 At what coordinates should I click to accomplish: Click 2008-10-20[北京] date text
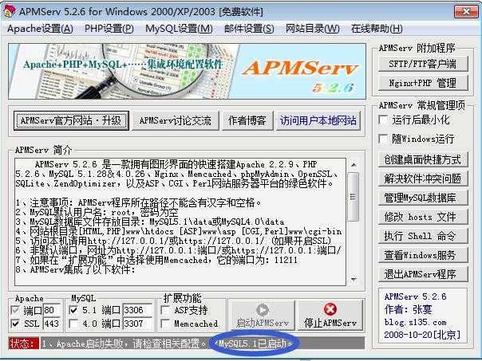pos(422,335)
